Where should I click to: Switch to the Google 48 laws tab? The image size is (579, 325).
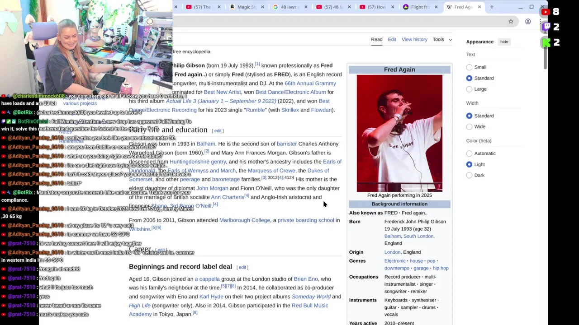(287, 7)
